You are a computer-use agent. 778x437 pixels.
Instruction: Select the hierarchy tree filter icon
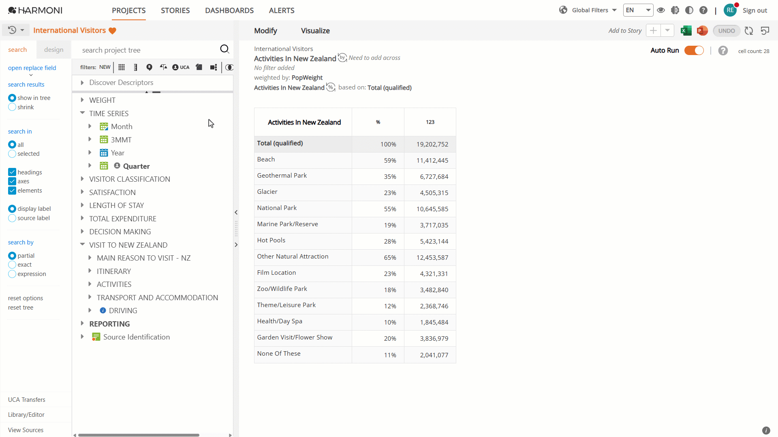214,67
